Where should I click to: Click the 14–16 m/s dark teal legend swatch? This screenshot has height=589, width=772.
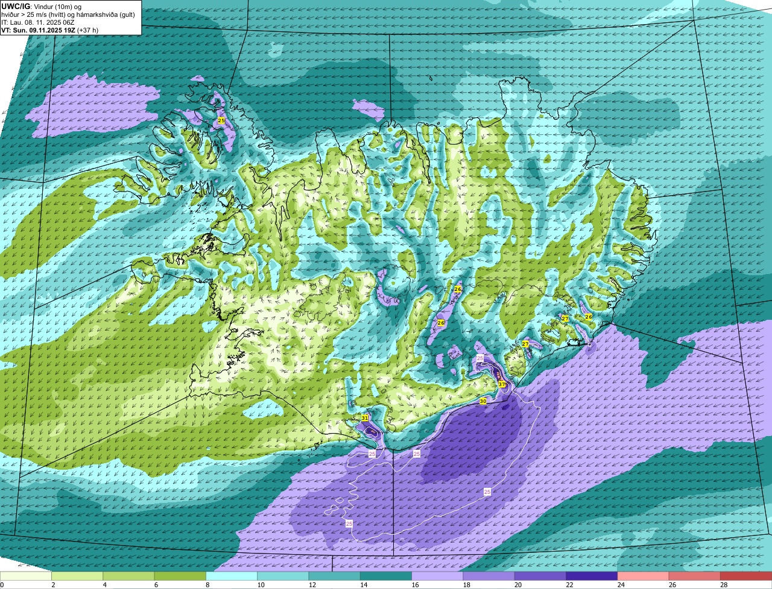click(x=386, y=576)
